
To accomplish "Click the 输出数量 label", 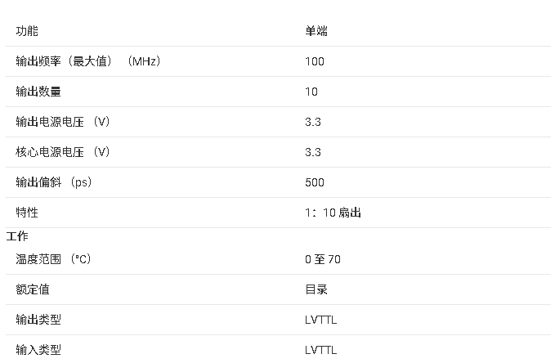I will tap(38, 92).
